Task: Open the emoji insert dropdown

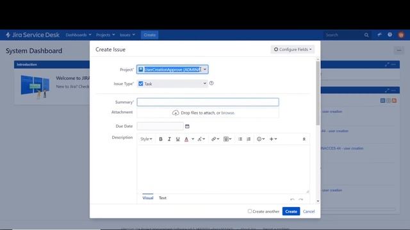Action: click(261, 139)
